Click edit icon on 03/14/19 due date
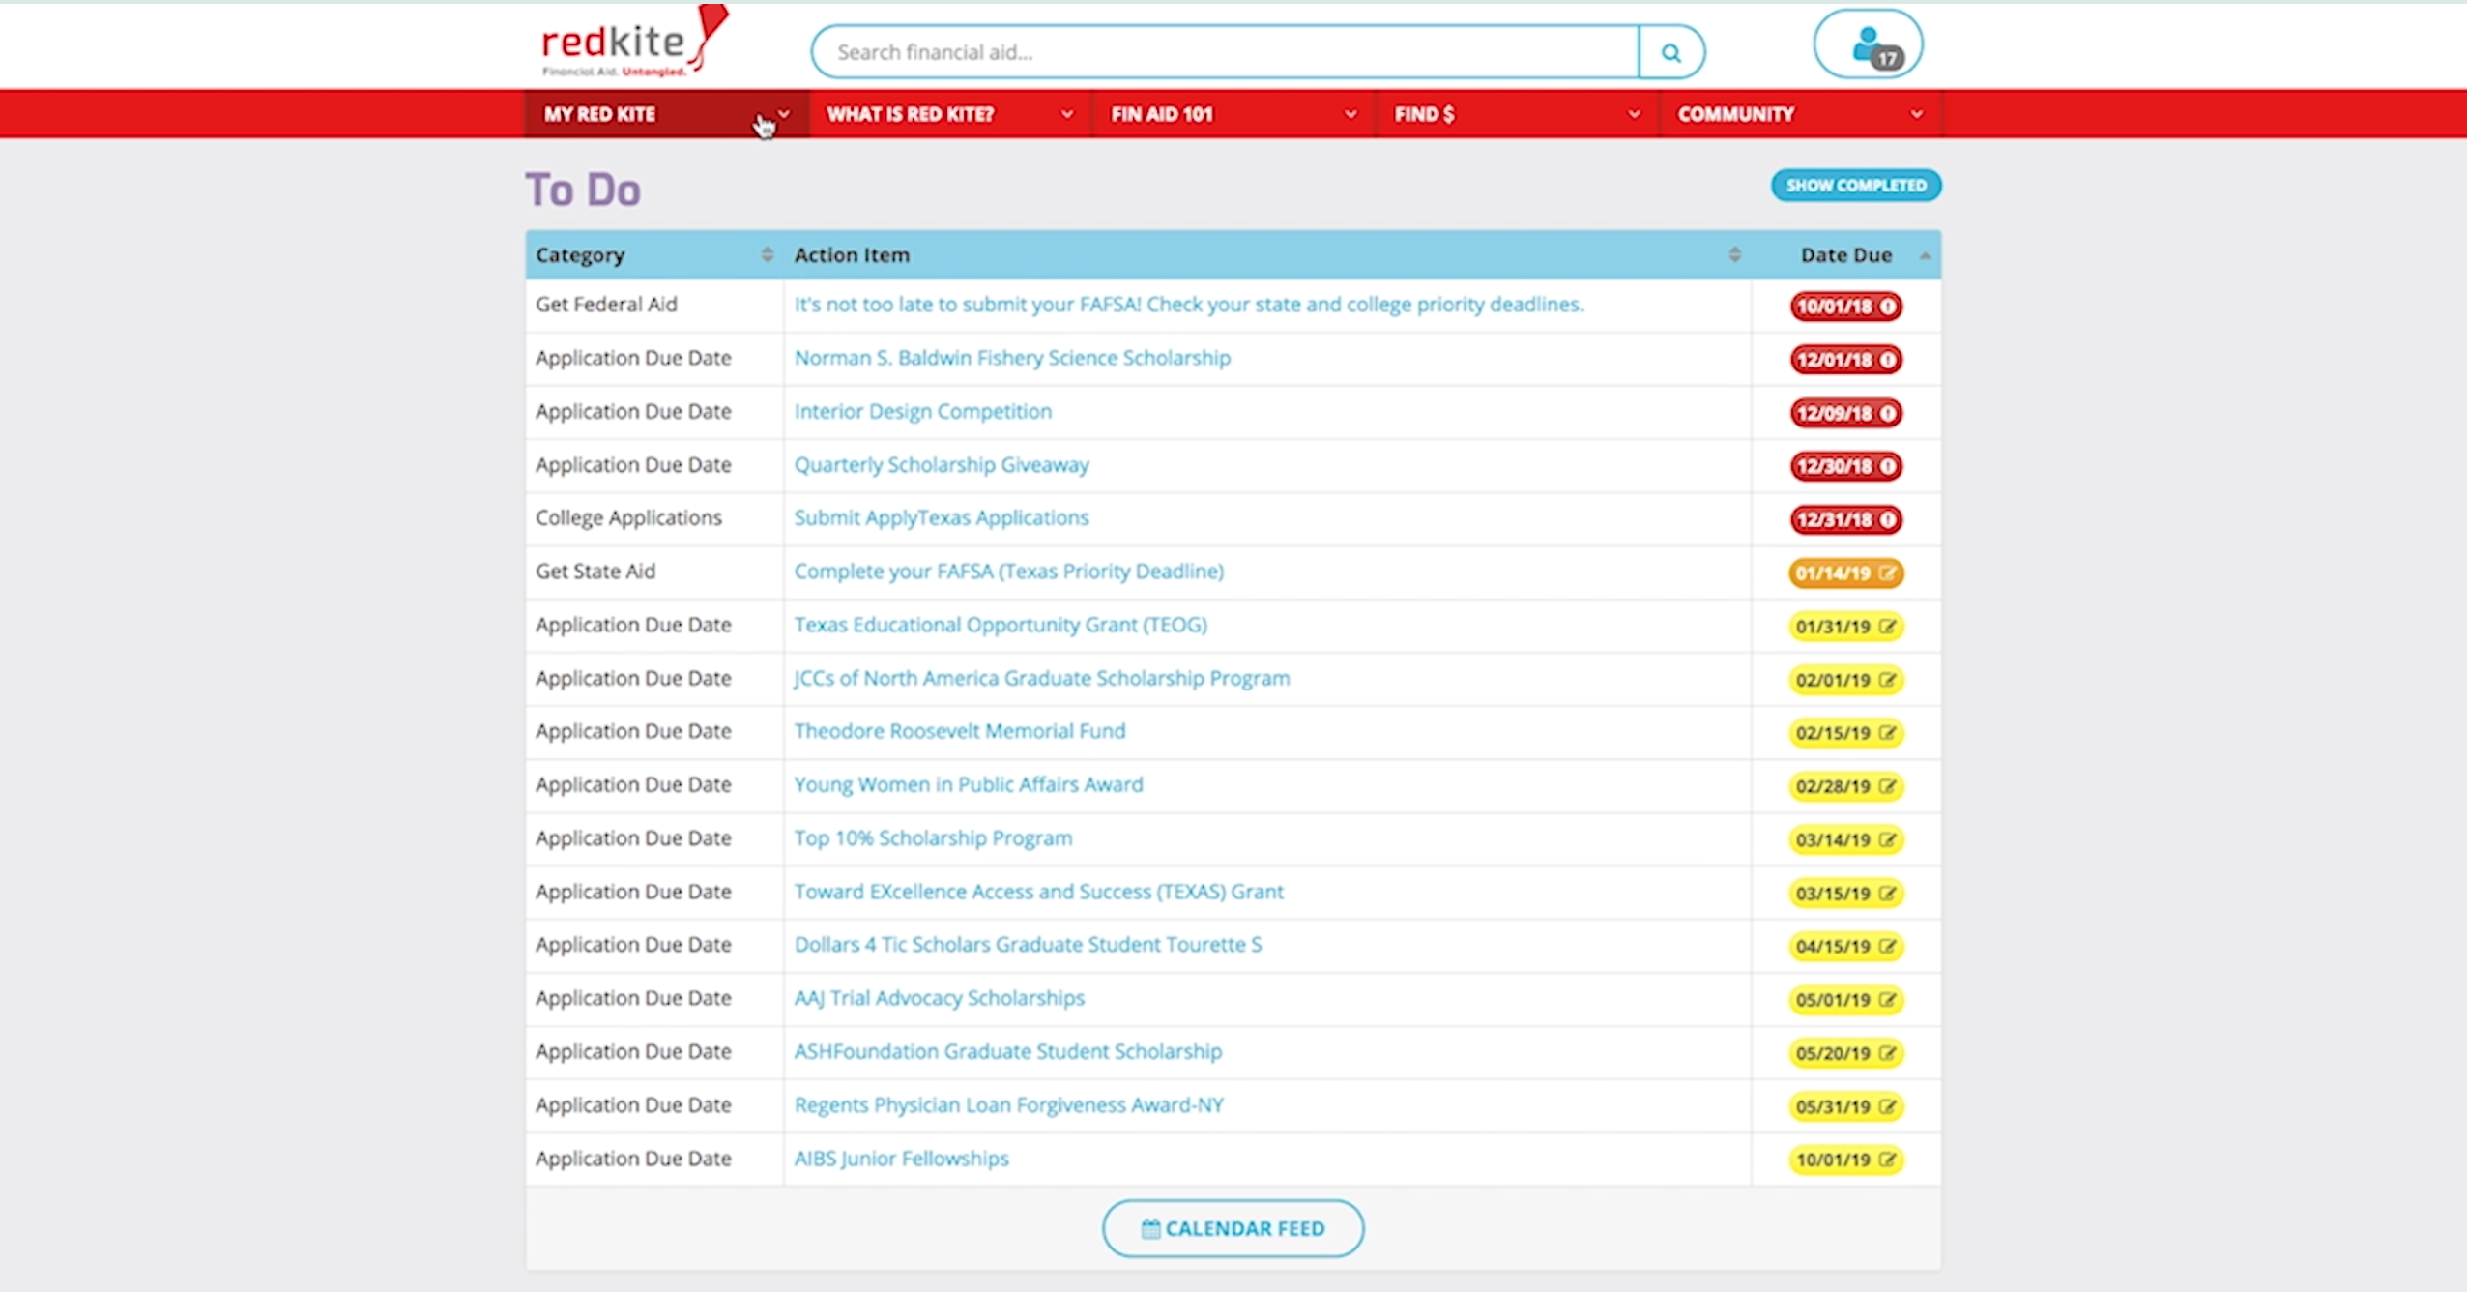 1887,839
